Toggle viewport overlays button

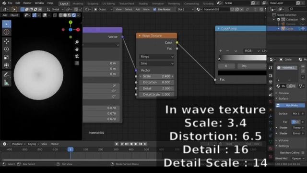(x=45, y=15)
